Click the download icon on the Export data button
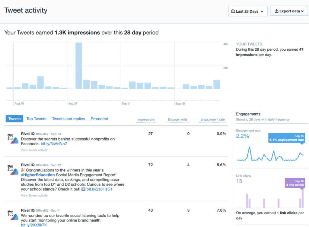309x227 pixels. coord(276,11)
